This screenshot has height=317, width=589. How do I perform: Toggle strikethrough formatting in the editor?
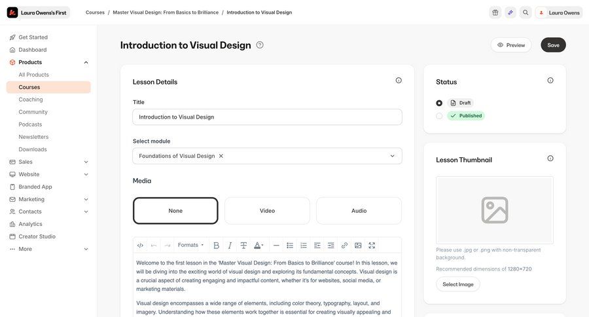pos(243,246)
